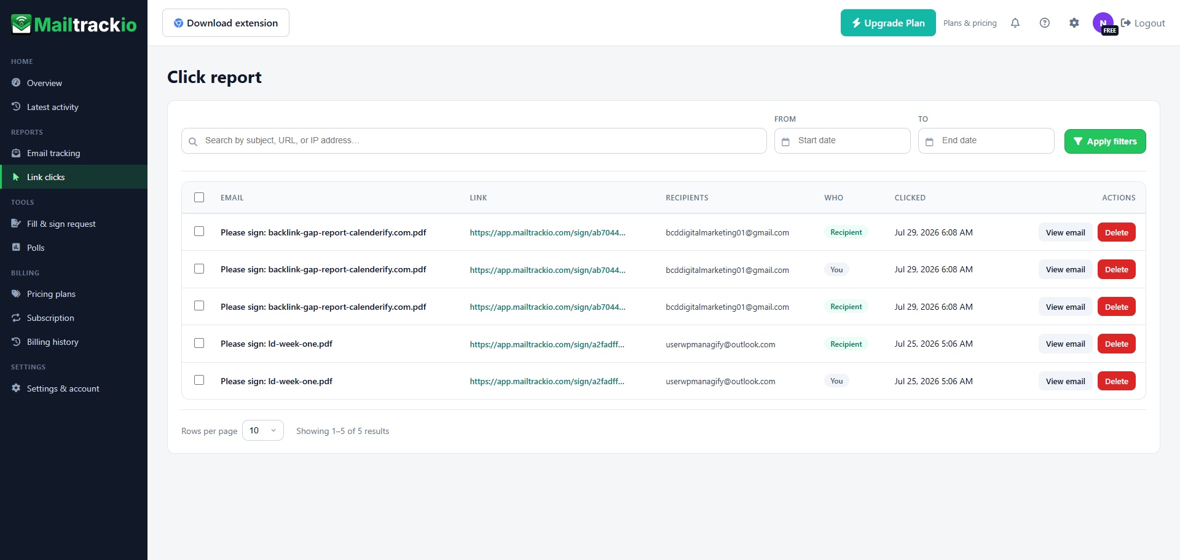Toggle the select-all checkbox in table header

pyautogui.click(x=199, y=197)
